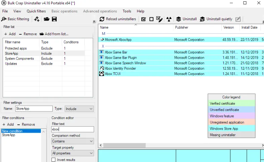
Task: Click the sparkle advanced filtering icon
Action: coord(37,19)
